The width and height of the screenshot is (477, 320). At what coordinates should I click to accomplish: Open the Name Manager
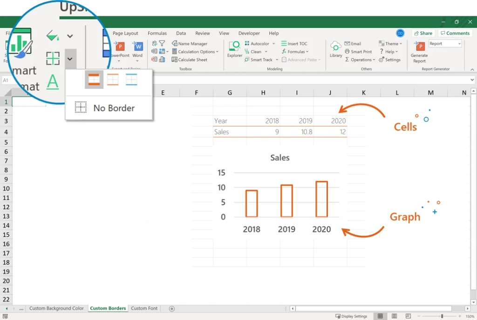[x=189, y=43]
